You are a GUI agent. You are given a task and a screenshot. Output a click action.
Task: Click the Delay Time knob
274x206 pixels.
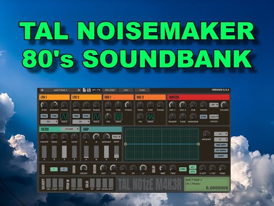pos(172,168)
